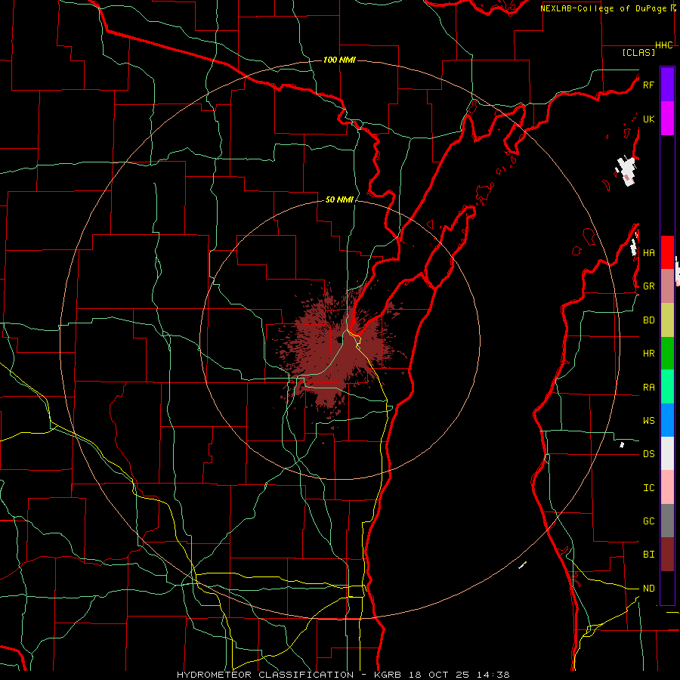680x680 pixels.
Task: Click the HA legend label
Action: click(648, 252)
